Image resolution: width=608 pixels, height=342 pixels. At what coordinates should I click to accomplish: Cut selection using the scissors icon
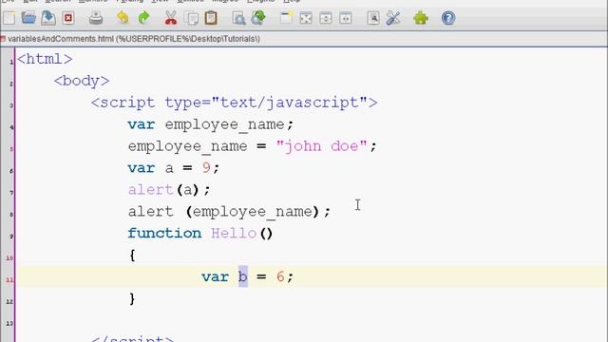tap(171, 18)
